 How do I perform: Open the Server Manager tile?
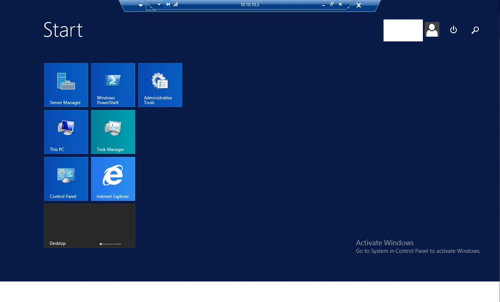66,85
